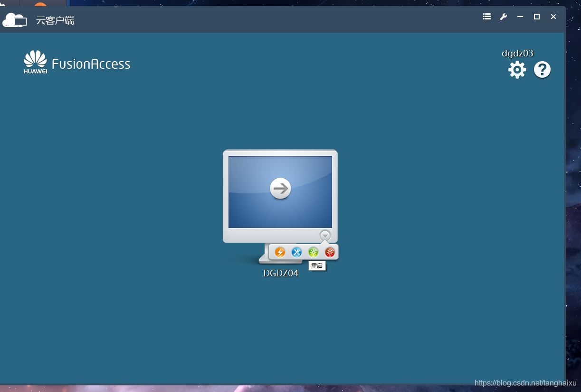
Task: Click the wrench tool in the title bar
Action: (504, 17)
